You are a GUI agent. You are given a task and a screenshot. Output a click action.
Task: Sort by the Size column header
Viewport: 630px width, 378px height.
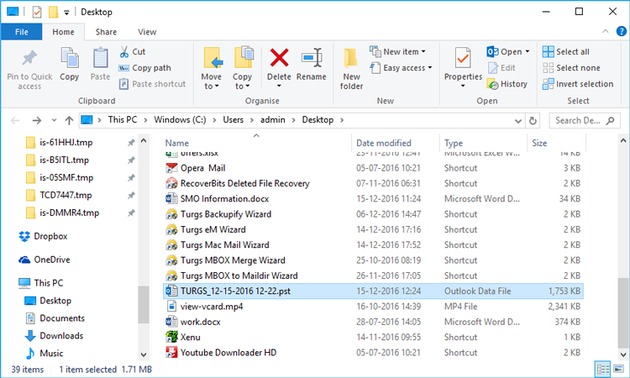point(539,143)
